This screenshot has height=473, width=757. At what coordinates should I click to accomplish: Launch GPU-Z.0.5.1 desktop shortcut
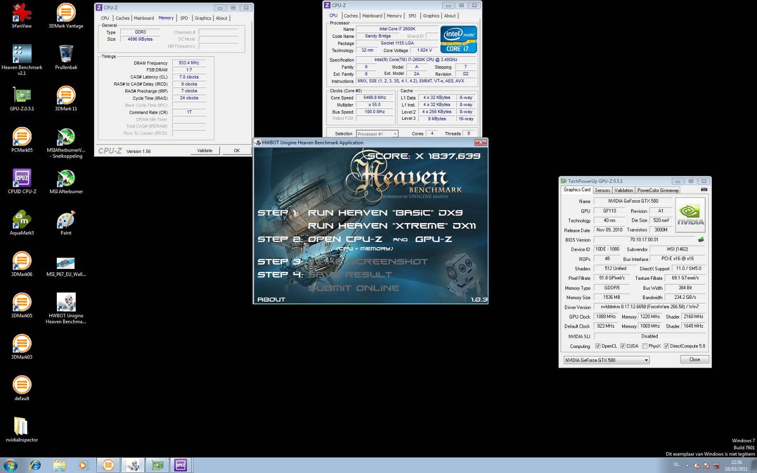(x=22, y=98)
